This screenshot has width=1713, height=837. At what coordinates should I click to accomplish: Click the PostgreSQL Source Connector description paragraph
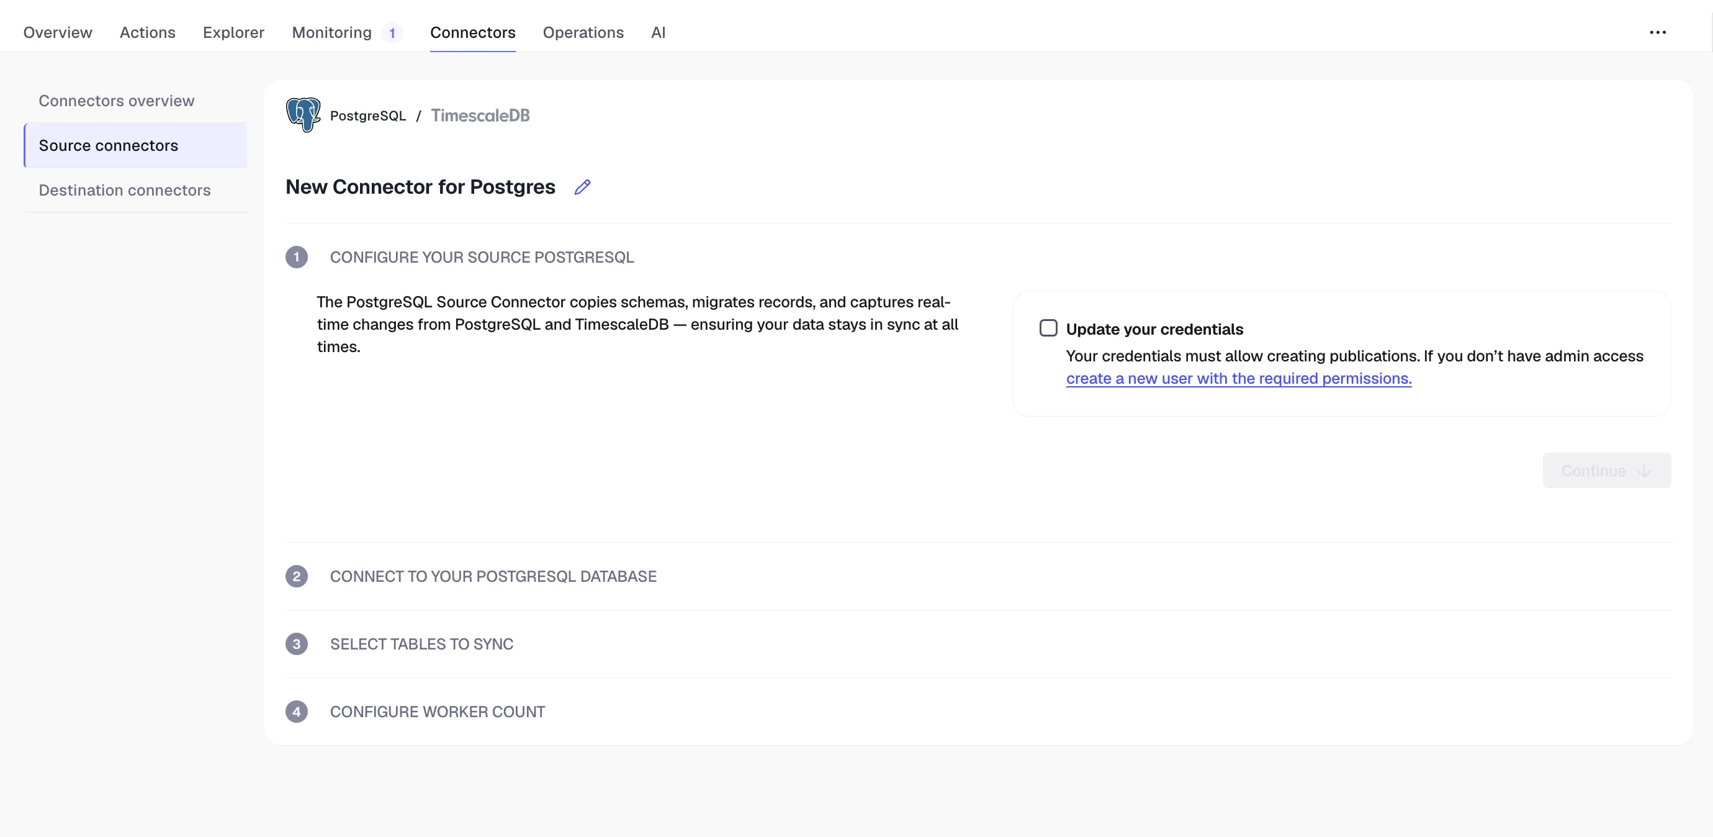pyautogui.click(x=638, y=324)
